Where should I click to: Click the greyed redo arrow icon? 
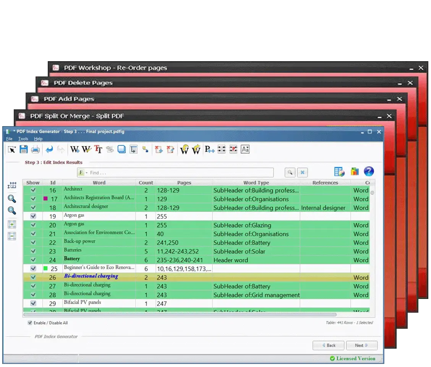click(61, 149)
